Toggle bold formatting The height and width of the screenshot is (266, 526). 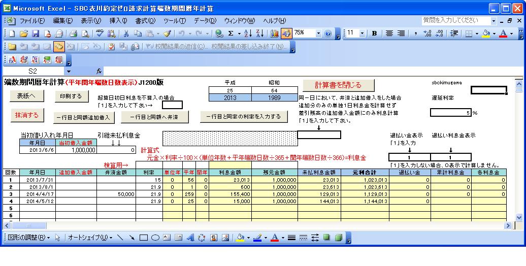pos(374,34)
